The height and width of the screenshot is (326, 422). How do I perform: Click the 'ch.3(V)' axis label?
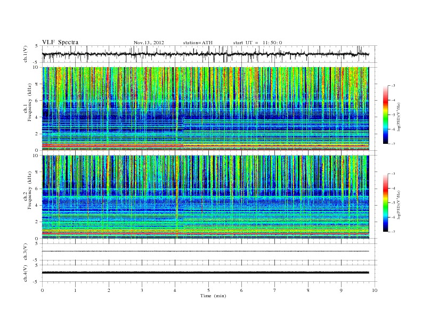click(x=26, y=252)
